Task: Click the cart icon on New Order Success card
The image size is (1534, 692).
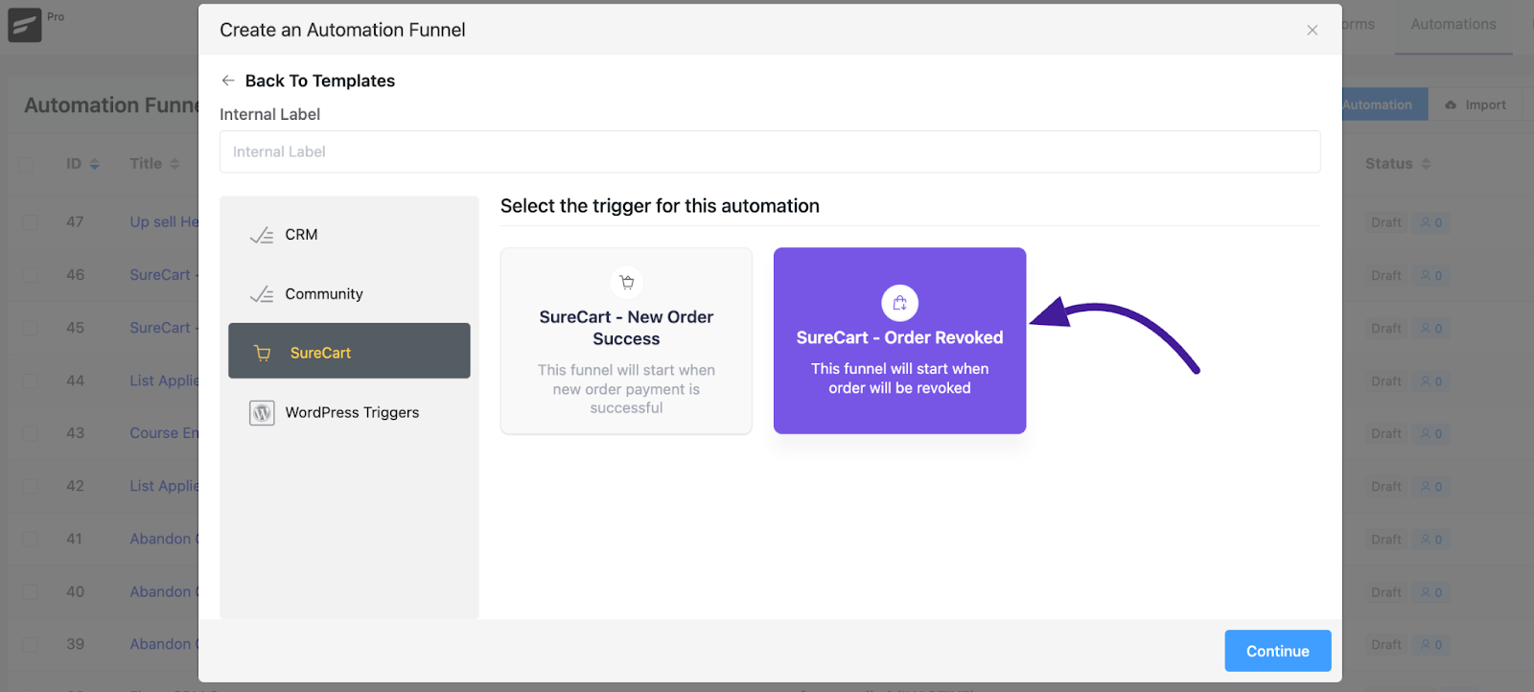Action: tap(626, 283)
